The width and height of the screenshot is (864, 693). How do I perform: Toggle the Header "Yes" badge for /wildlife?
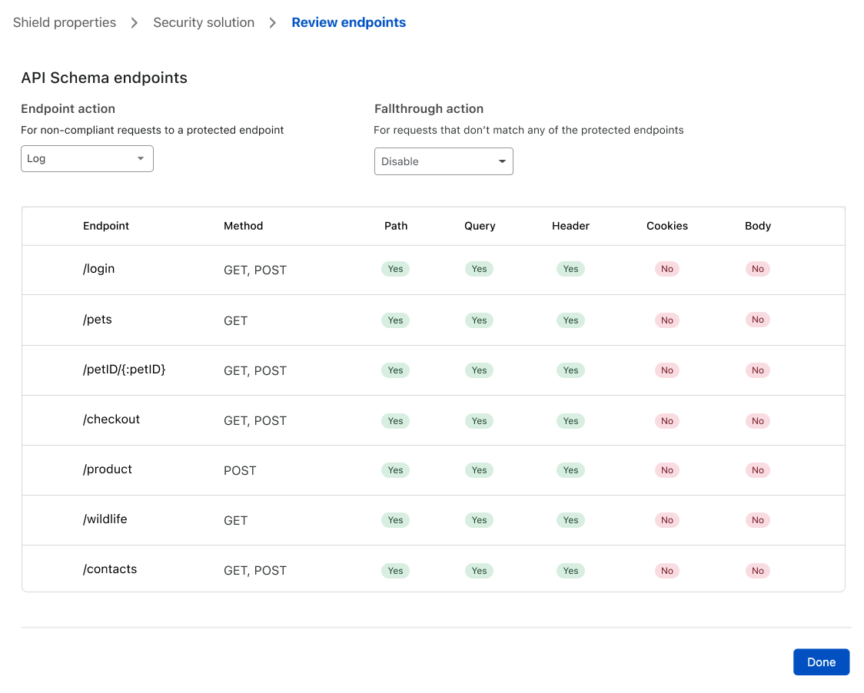[570, 520]
